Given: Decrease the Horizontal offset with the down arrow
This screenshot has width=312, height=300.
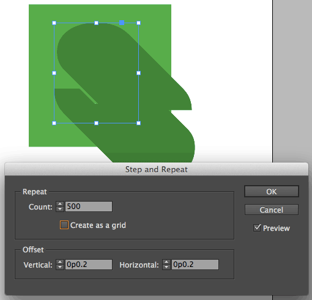Looking at the screenshot, I should pyautogui.click(x=166, y=267).
